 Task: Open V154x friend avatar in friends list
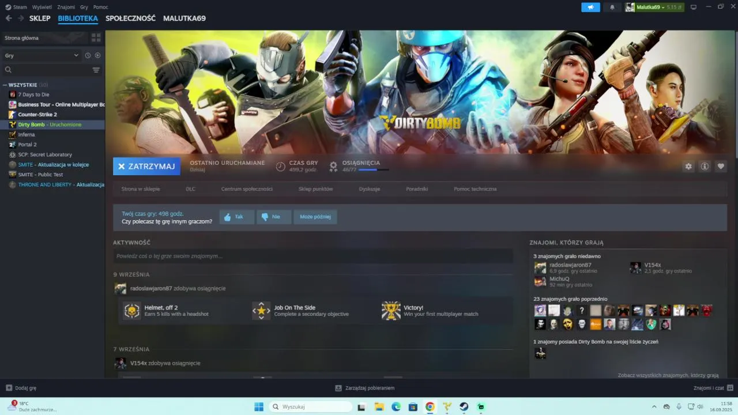(x=635, y=267)
